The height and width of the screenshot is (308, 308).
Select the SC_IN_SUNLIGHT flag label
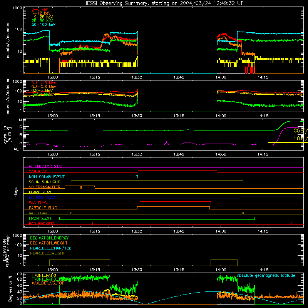pyautogui.click(x=44, y=182)
